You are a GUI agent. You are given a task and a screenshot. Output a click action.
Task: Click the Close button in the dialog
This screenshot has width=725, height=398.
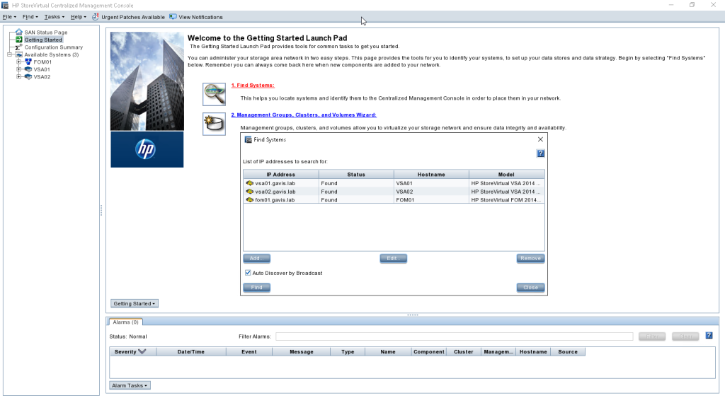(x=530, y=288)
